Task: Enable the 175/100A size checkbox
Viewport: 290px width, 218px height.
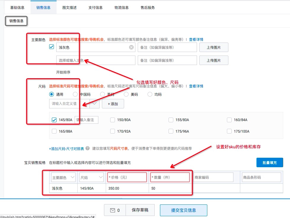Action: tap(229, 131)
